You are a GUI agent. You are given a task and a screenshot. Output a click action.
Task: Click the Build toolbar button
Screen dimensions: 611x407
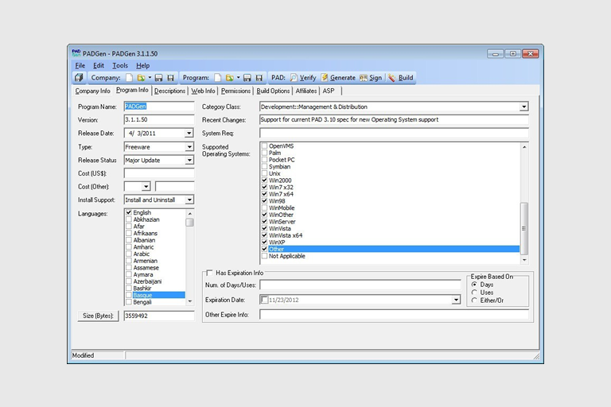point(400,78)
